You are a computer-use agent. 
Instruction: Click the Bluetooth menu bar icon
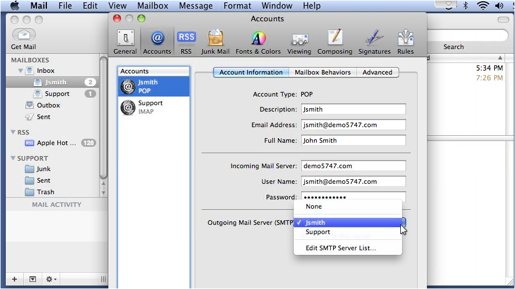pyautogui.click(x=465, y=6)
